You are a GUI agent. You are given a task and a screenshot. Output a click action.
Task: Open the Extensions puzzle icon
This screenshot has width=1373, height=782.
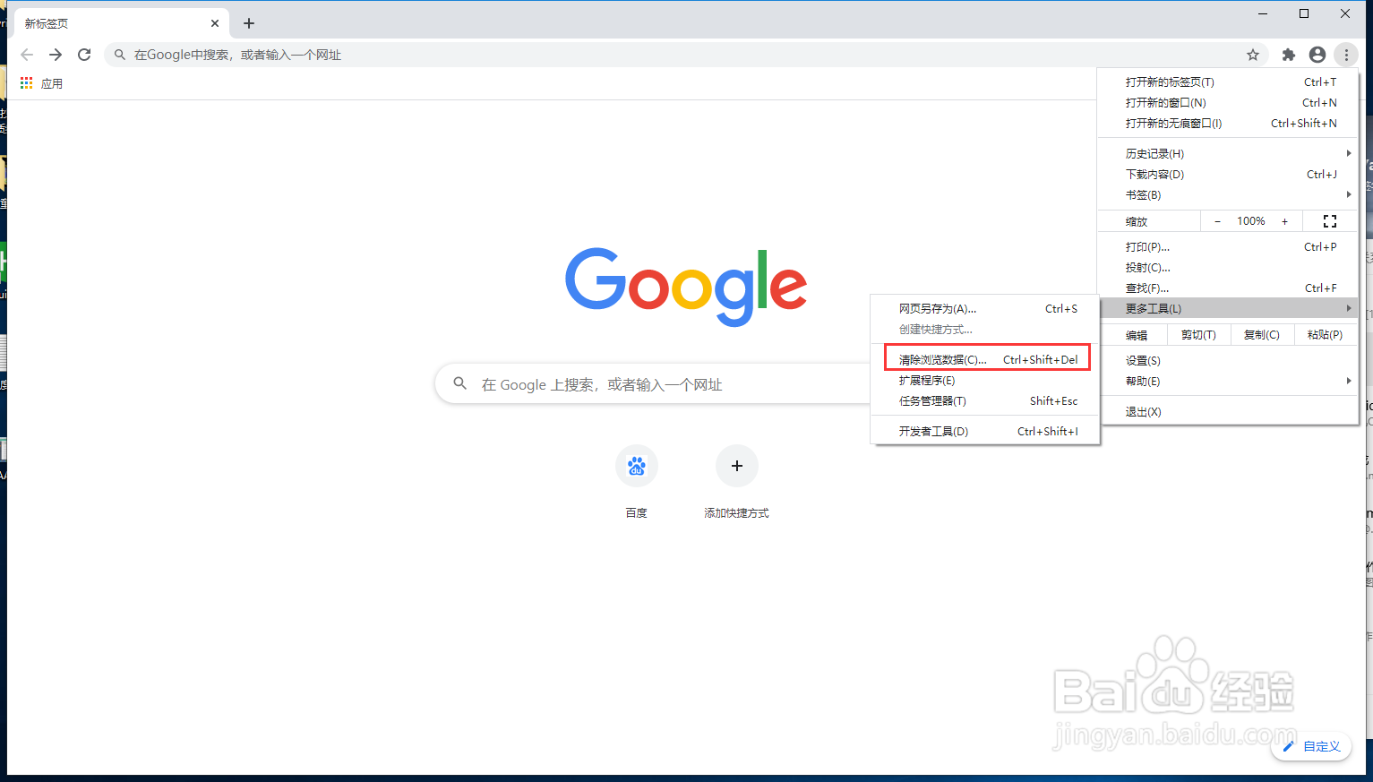click(x=1289, y=55)
